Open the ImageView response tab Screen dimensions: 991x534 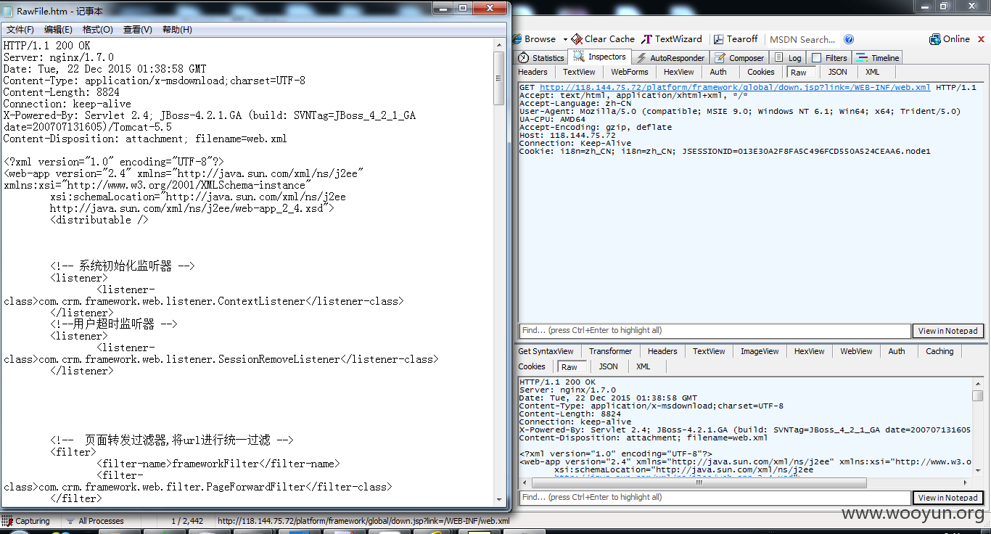tap(760, 351)
